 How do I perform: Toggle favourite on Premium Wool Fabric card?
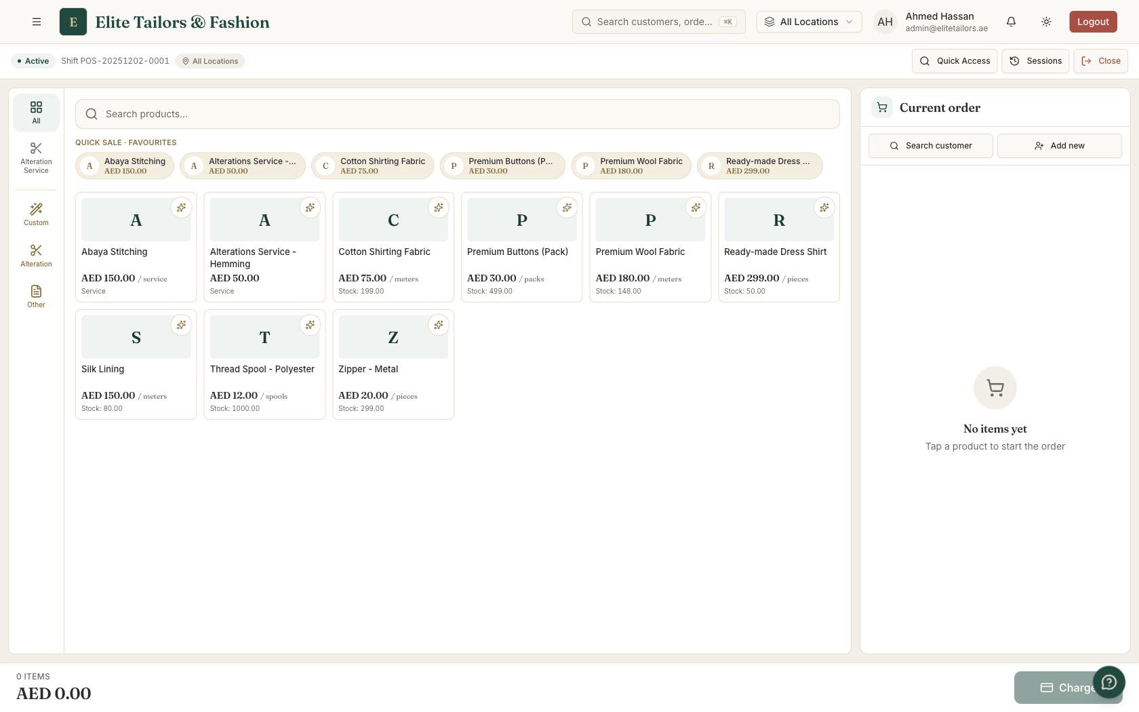click(x=696, y=207)
